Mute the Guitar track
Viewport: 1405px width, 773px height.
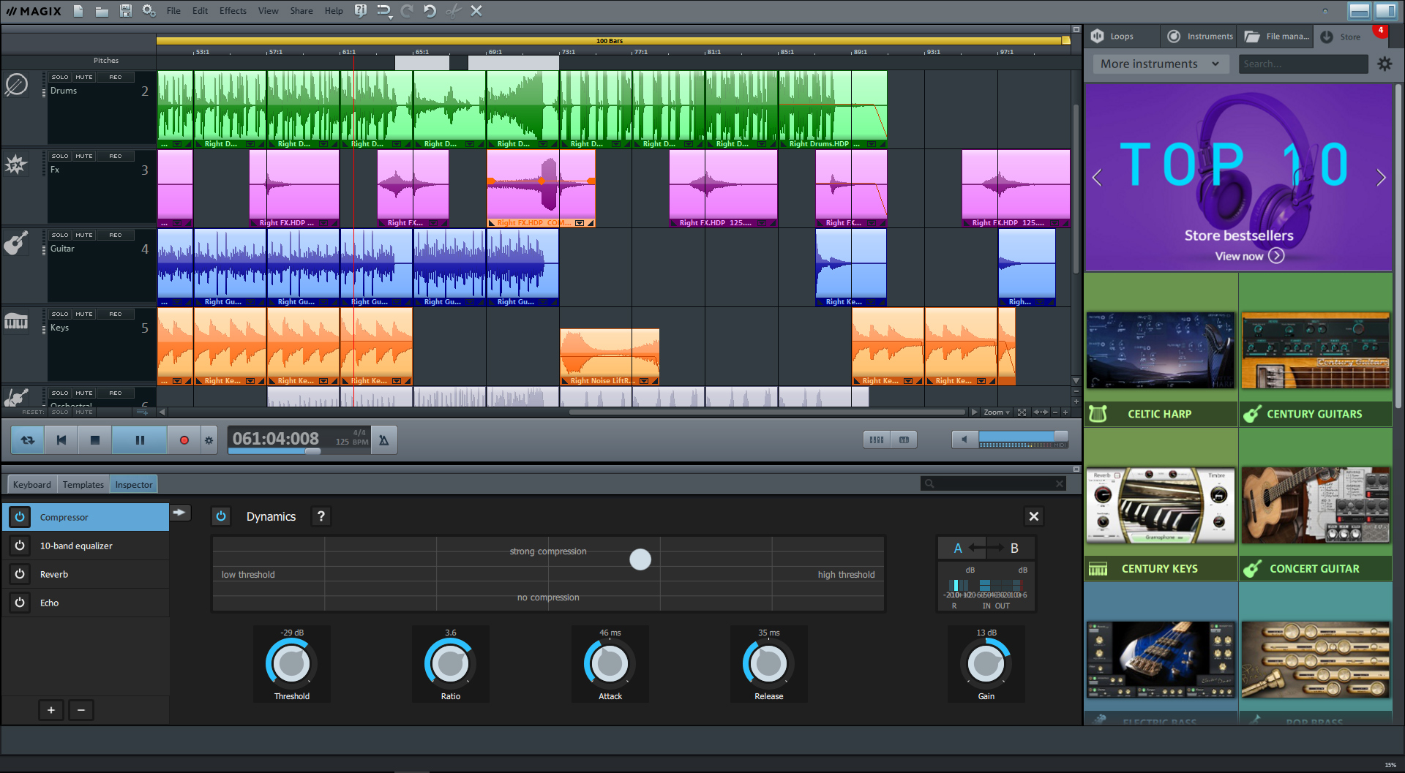click(84, 234)
